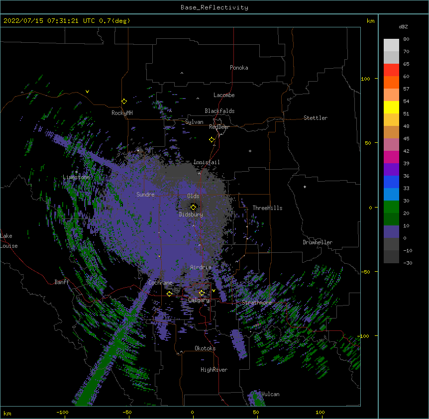Click the 100 km tick on the right axis
The width and height of the screenshot is (429, 419).
pos(365,79)
